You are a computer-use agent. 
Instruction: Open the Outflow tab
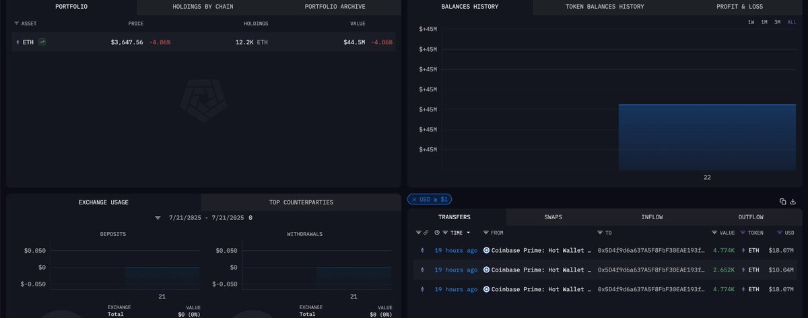pyautogui.click(x=751, y=217)
